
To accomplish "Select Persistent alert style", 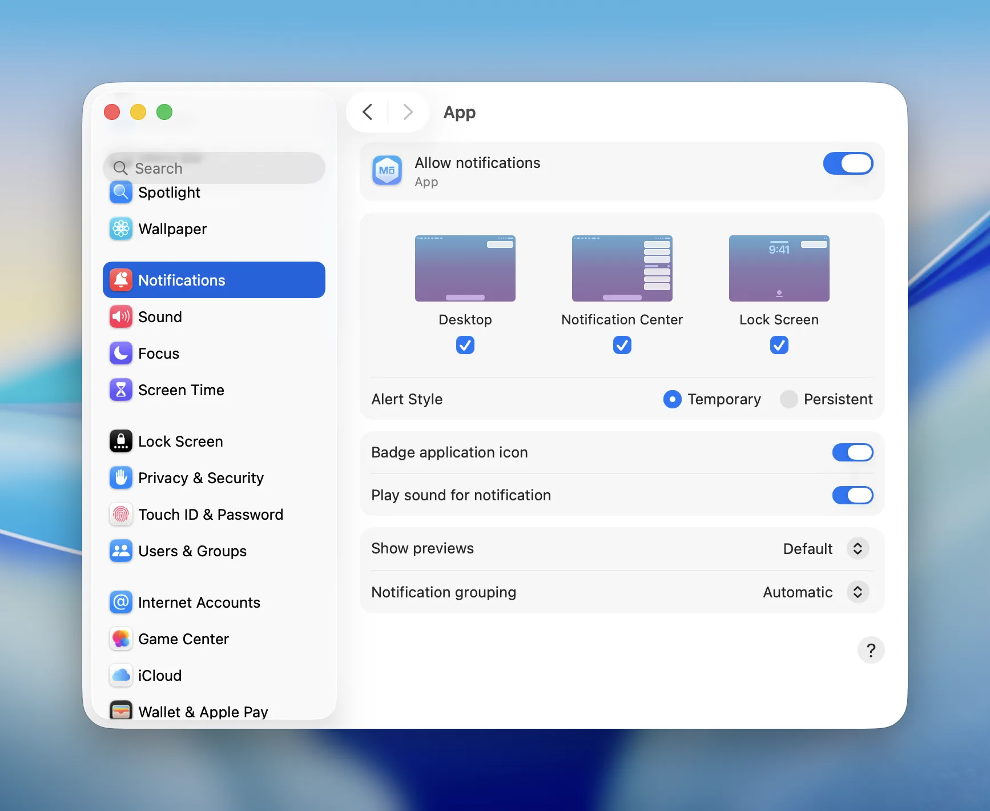I will pos(788,399).
